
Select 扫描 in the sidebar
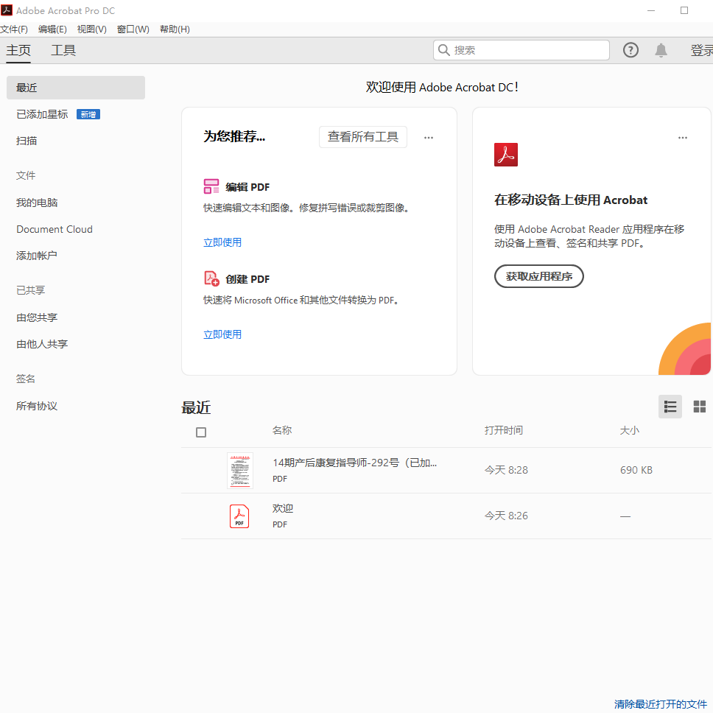coord(27,141)
